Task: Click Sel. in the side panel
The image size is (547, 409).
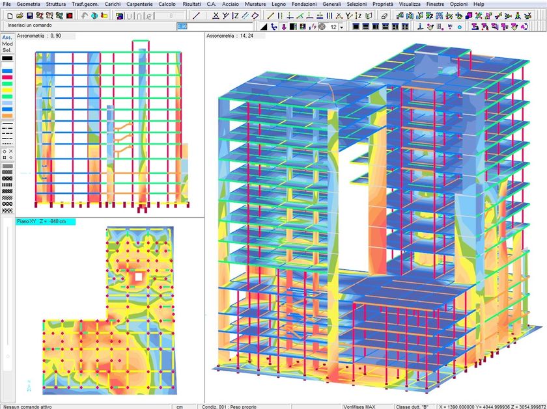Action: 7,50
